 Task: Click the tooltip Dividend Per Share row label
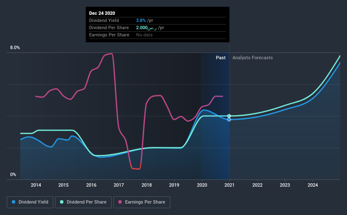click(x=109, y=28)
